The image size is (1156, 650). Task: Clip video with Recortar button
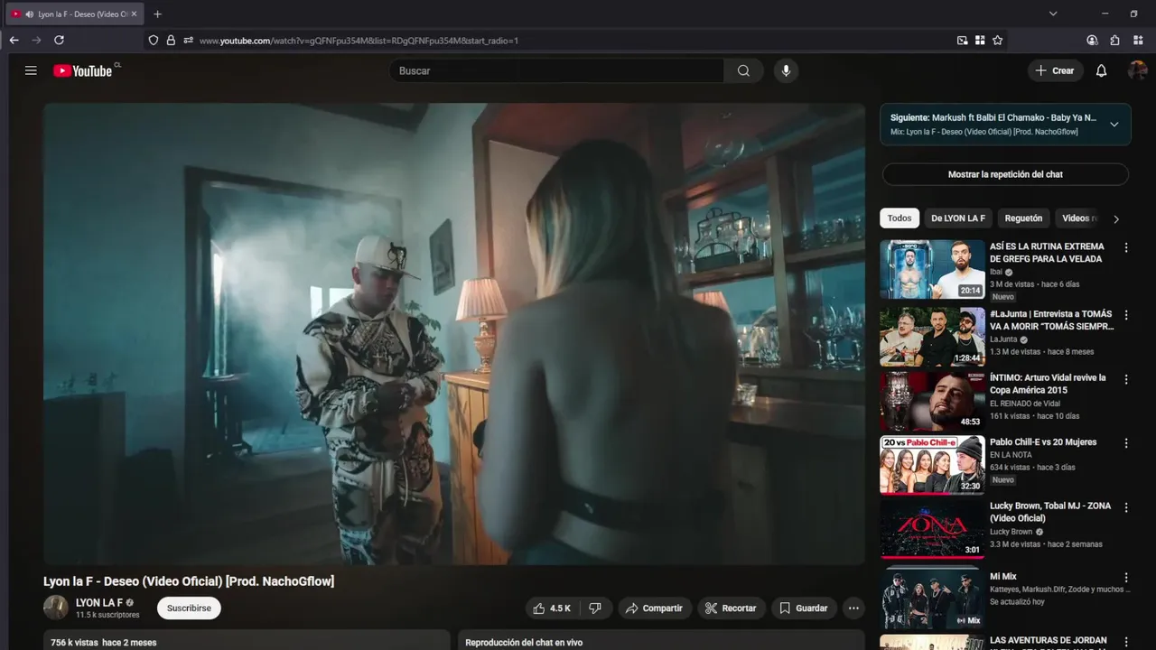pos(731,608)
